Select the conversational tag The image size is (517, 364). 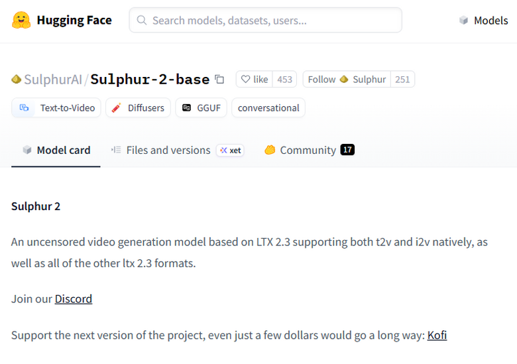(x=268, y=108)
